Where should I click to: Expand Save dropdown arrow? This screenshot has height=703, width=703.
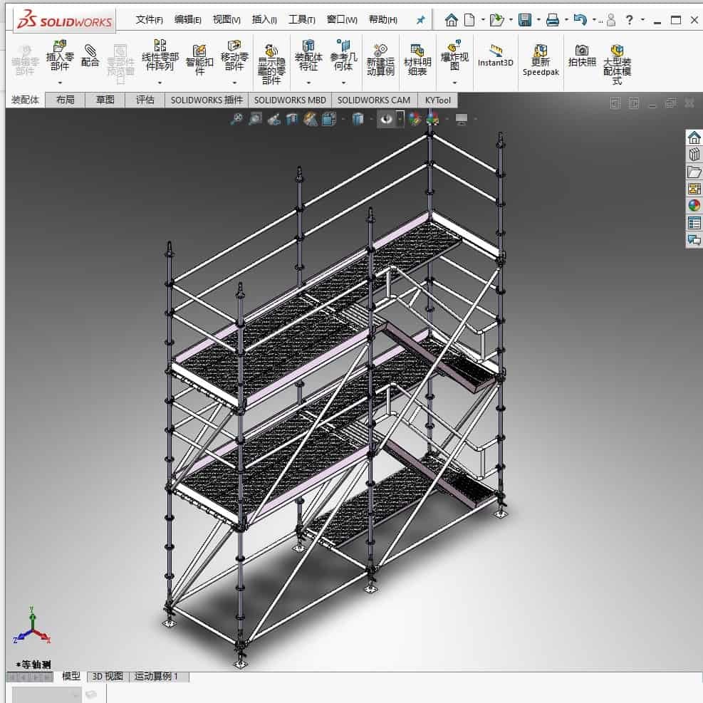539,20
